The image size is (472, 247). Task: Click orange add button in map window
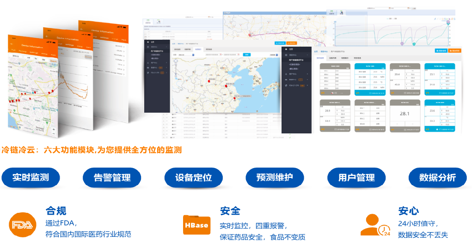click(291, 43)
